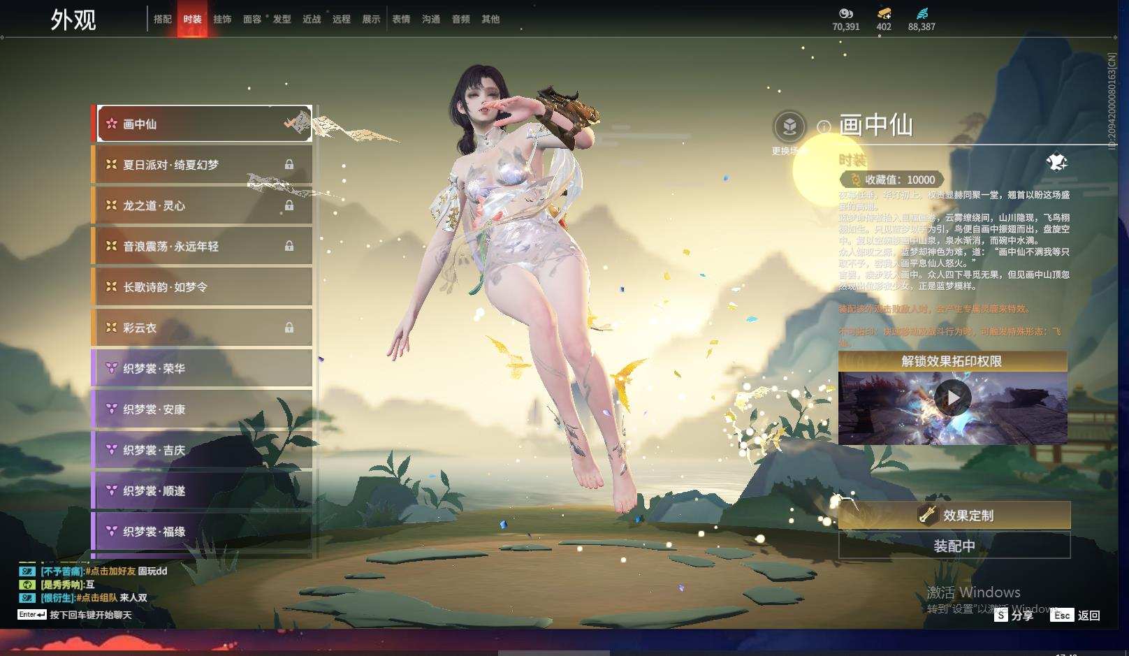Click the info icon beside 画中仙 title
This screenshot has width=1129, height=656.
(x=824, y=126)
